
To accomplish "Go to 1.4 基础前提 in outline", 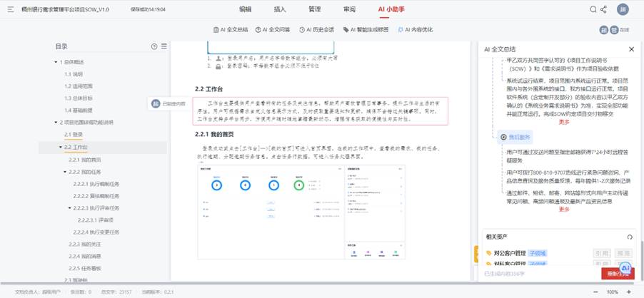I will pos(79,111).
